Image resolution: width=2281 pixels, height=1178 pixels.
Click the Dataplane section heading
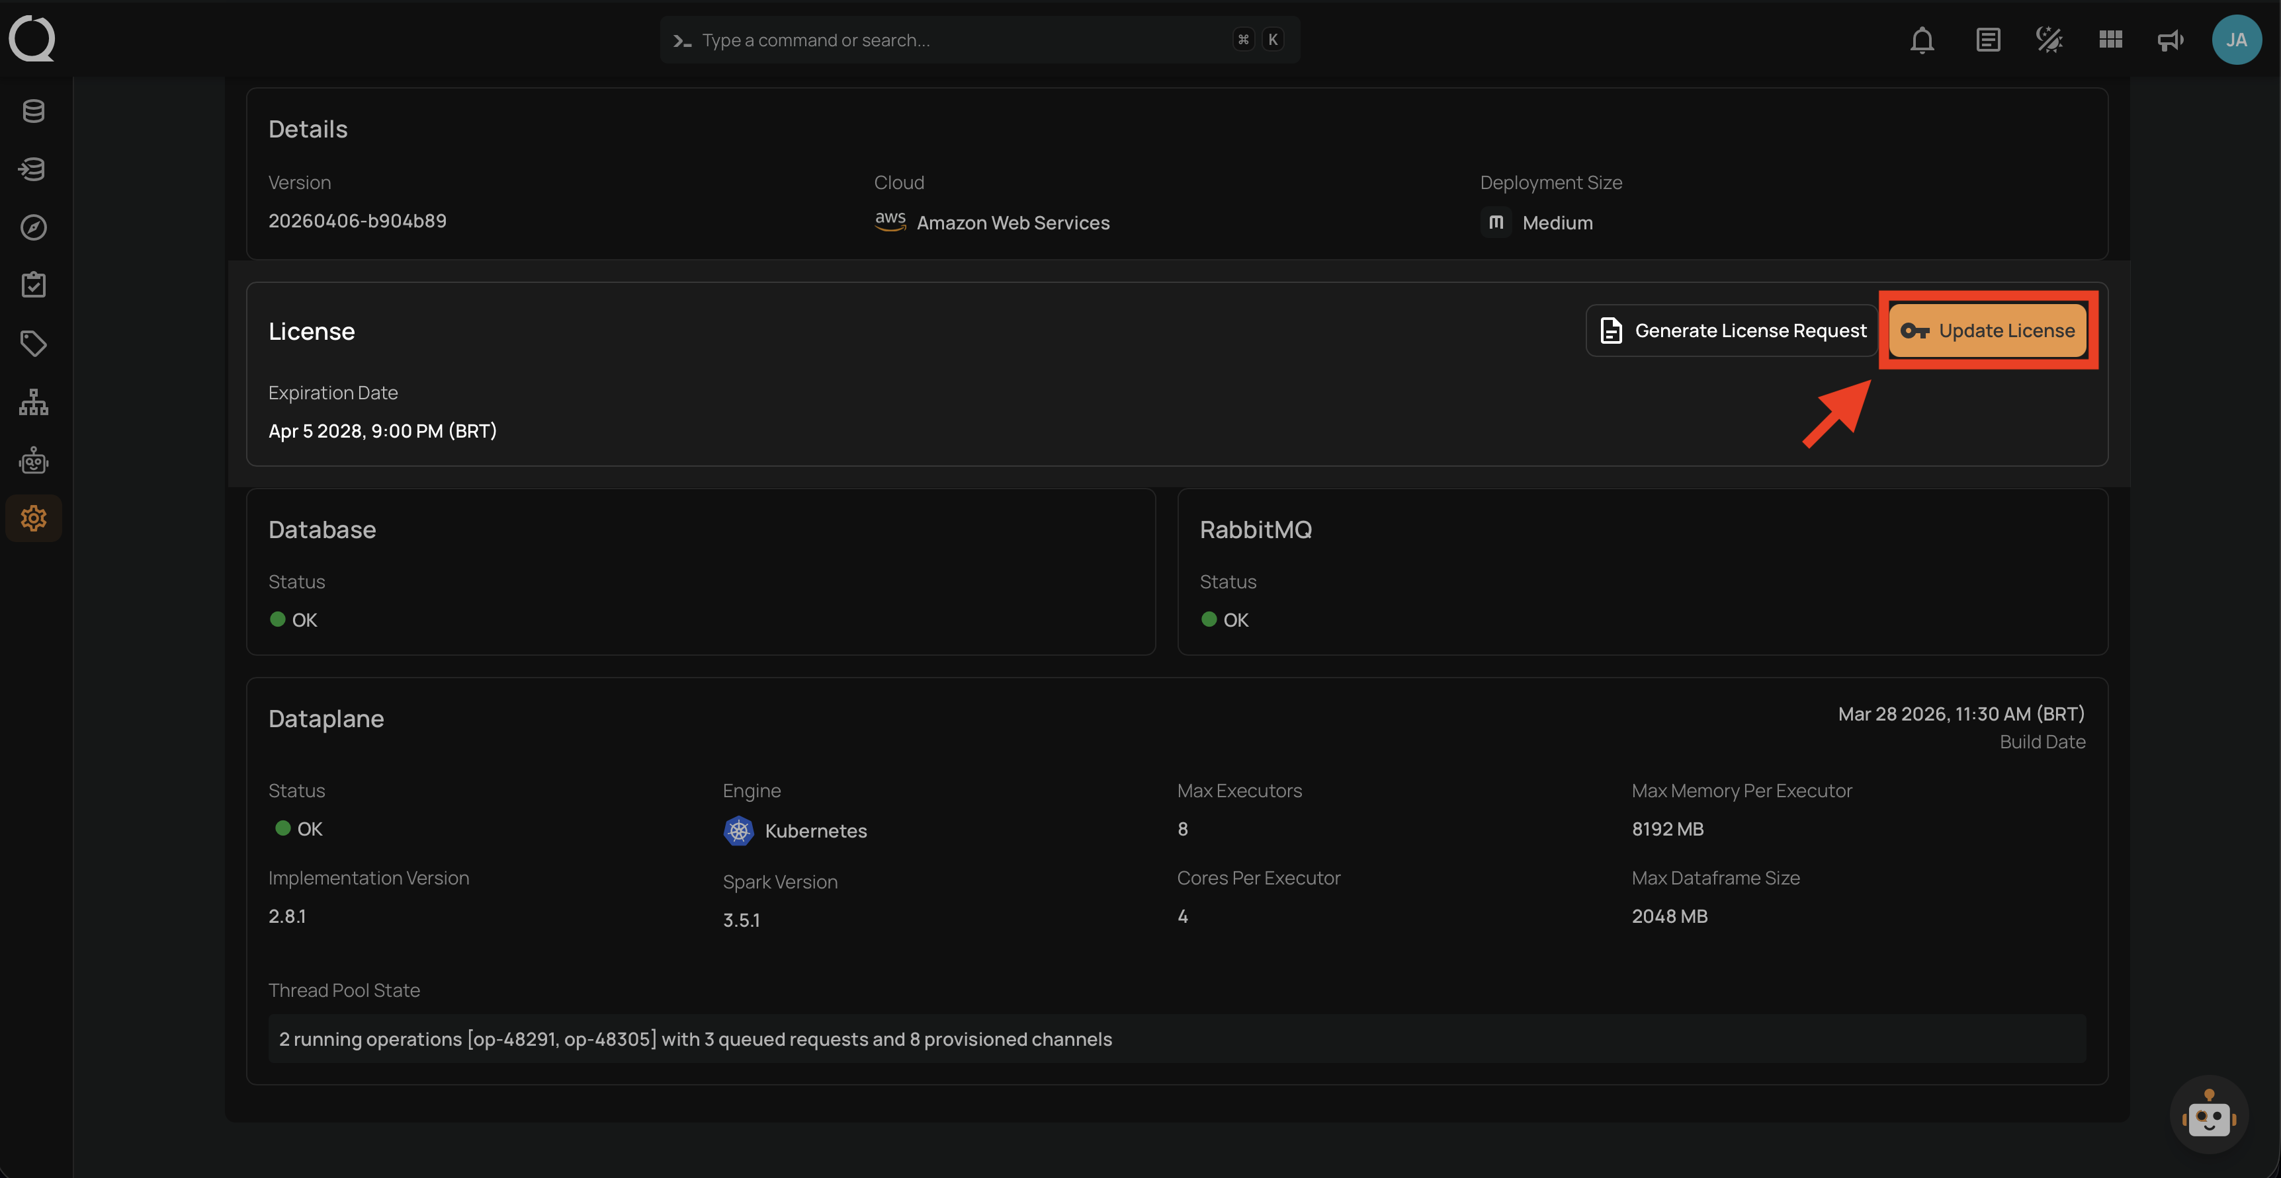pyautogui.click(x=326, y=719)
